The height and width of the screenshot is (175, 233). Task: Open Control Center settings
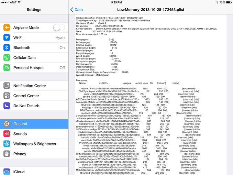point(34,96)
